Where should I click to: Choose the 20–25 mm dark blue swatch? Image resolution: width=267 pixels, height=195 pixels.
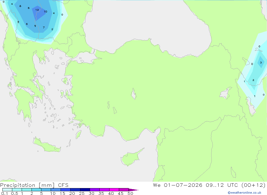(75, 190)
